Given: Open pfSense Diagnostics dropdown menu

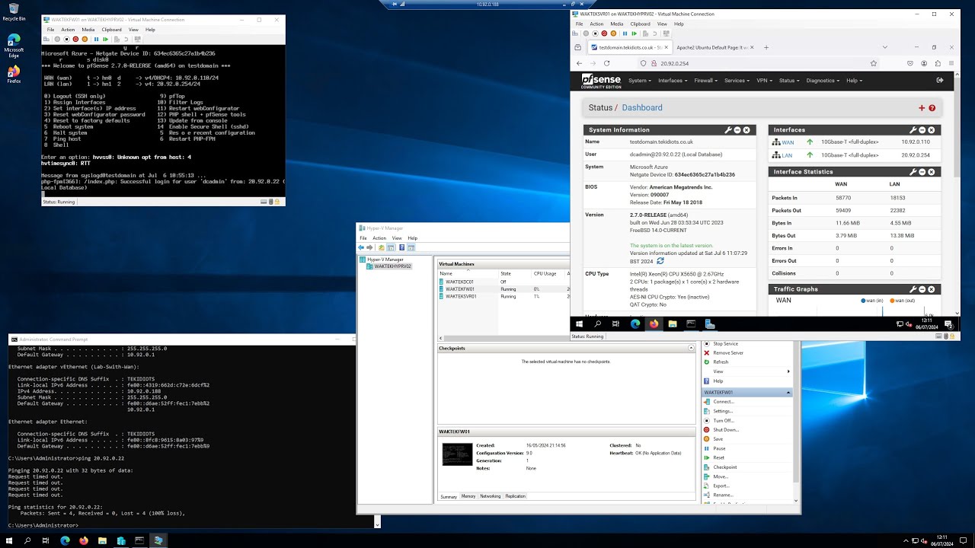Looking at the screenshot, I should point(822,80).
